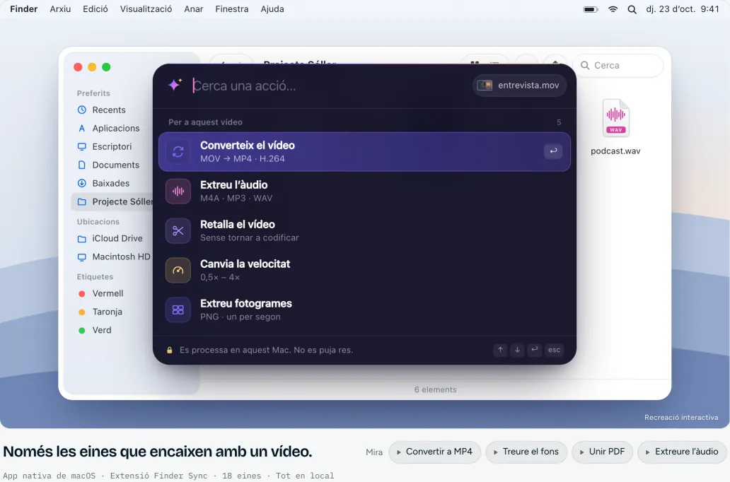Click the esc key button
The width and height of the screenshot is (730, 482).
pyautogui.click(x=554, y=349)
